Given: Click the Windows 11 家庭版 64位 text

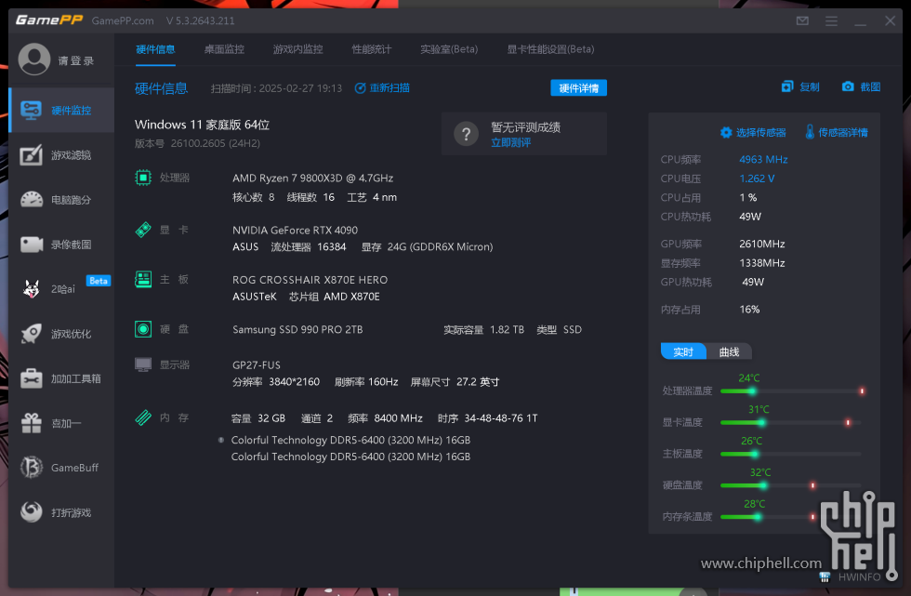Looking at the screenshot, I should [x=203, y=125].
